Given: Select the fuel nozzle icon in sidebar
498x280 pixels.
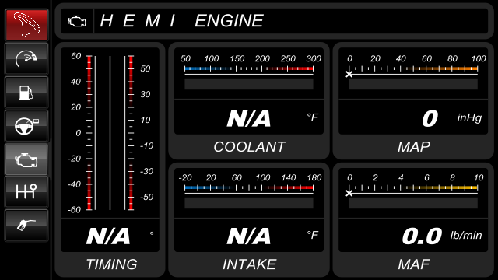Looking at the screenshot, I should click(x=26, y=225).
